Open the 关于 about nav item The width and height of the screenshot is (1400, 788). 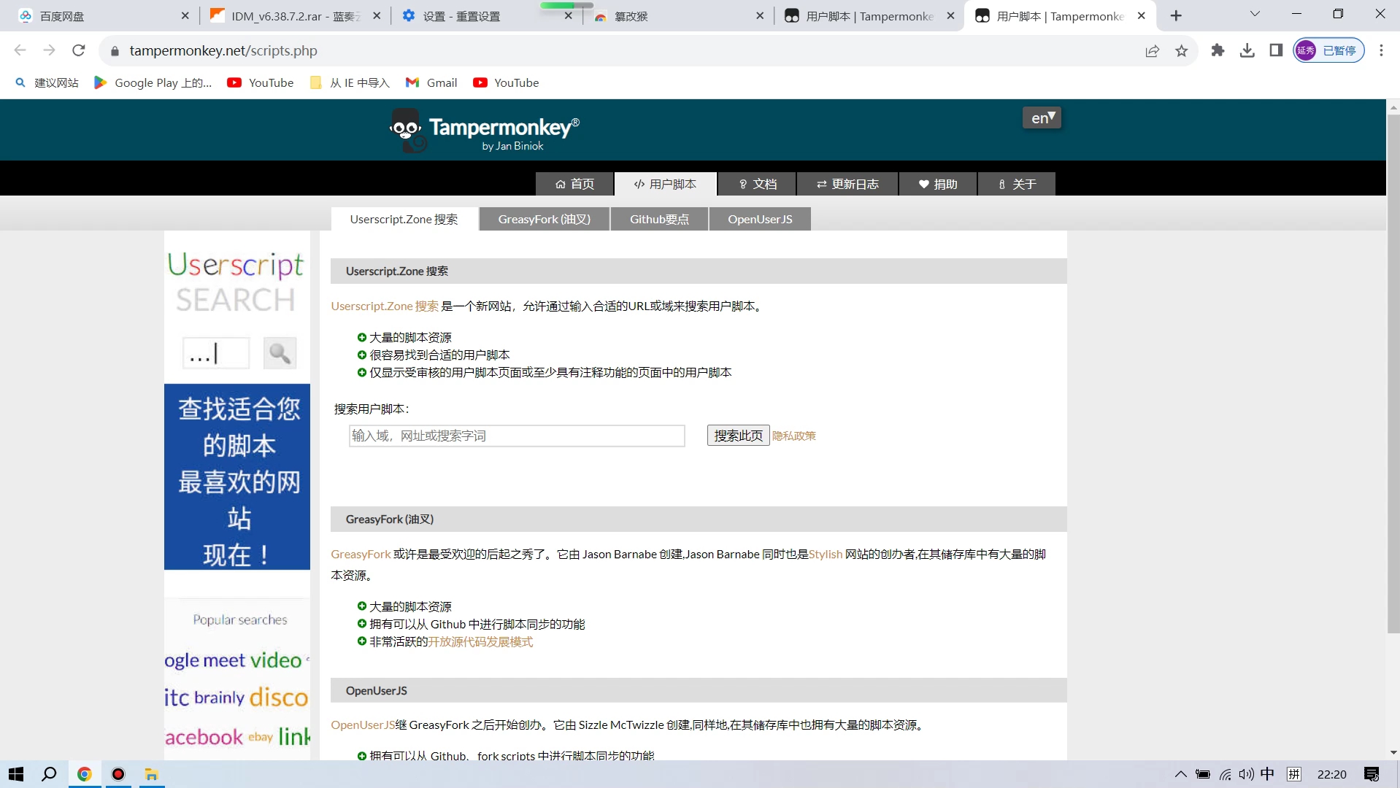tap(1017, 184)
